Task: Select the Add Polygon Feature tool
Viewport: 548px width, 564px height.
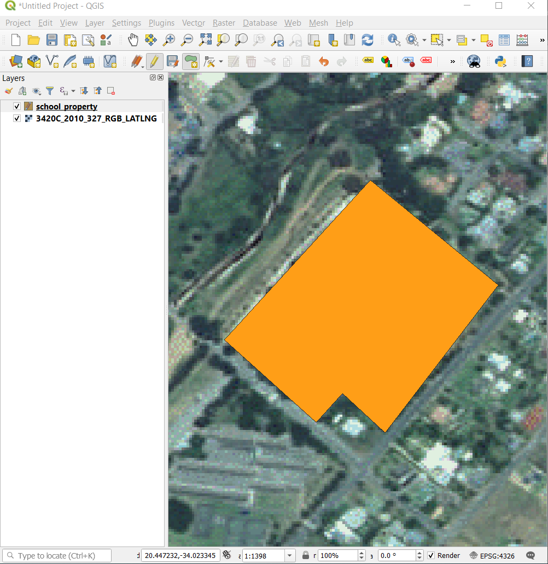Action: click(x=190, y=61)
